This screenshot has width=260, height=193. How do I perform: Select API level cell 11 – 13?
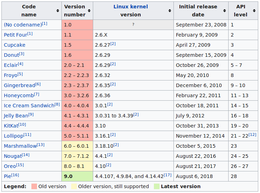point(243,95)
